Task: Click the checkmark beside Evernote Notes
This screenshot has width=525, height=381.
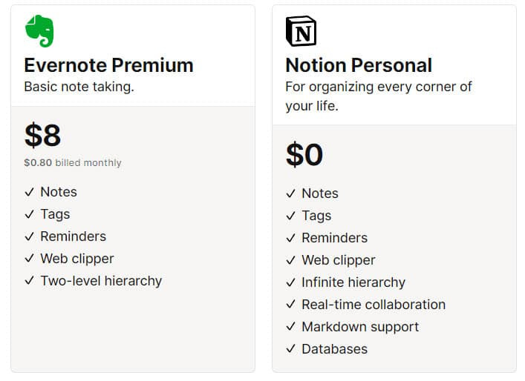Action: point(30,192)
